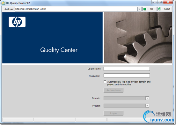Enable automatic log in checkbox
The height and width of the screenshot is (125, 176).
tap(105, 82)
